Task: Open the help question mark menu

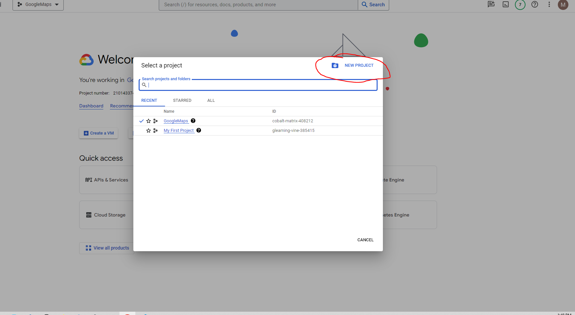Action: point(535,4)
